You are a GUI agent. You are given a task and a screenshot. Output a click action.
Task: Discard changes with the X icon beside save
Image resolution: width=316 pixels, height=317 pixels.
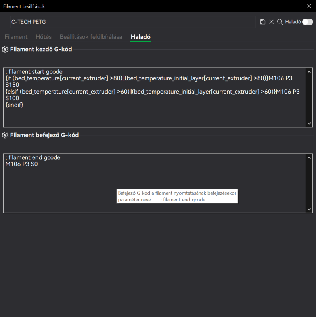coord(271,22)
